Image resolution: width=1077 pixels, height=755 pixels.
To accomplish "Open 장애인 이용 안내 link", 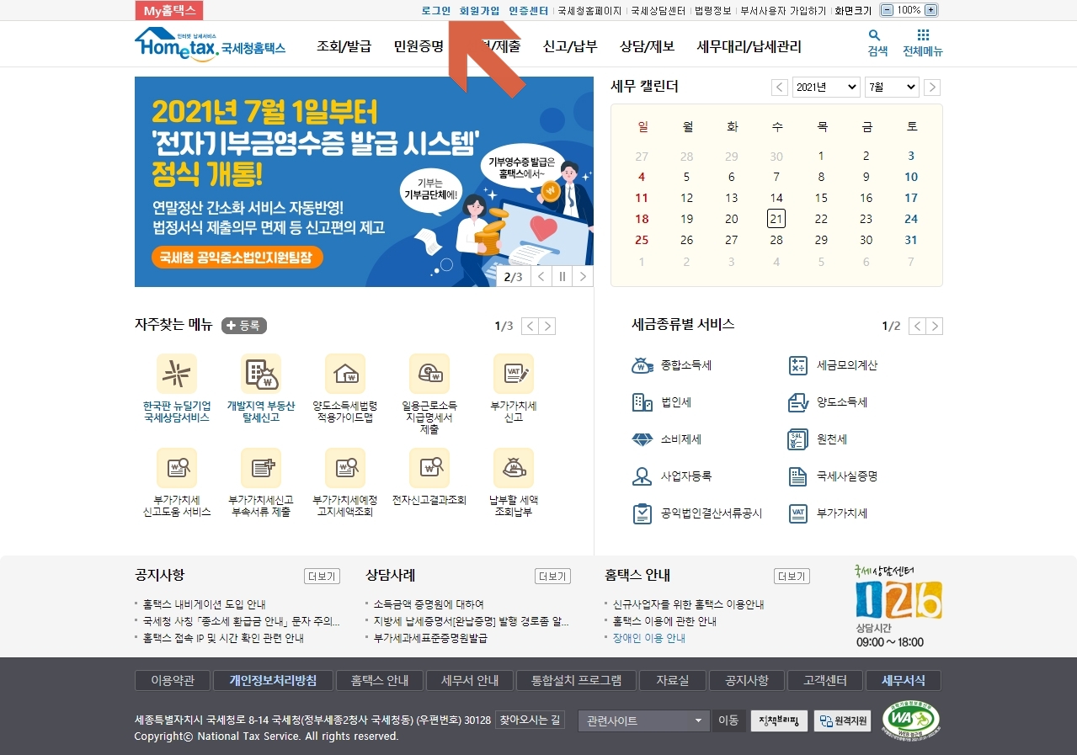I will pos(649,638).
